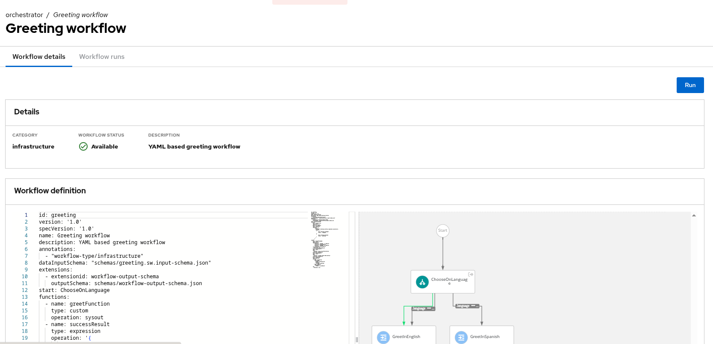
Task: Click line number 14 in the editor gutter
Action: (25, 304)
